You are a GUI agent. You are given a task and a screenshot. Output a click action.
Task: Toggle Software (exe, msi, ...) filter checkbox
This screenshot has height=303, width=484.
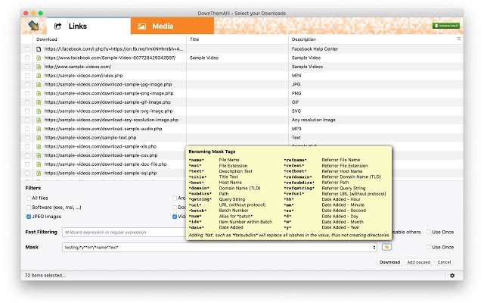point(29,207)
